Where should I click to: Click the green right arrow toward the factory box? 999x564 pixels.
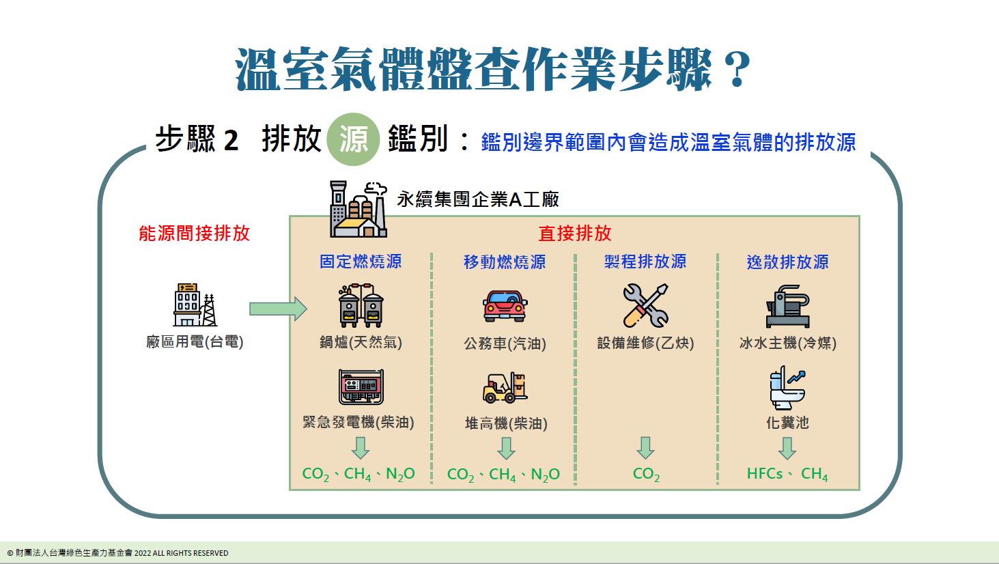(x=278, y=309)
